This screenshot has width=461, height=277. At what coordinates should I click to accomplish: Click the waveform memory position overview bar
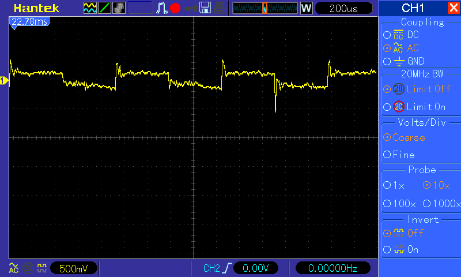tap(265, 8)
